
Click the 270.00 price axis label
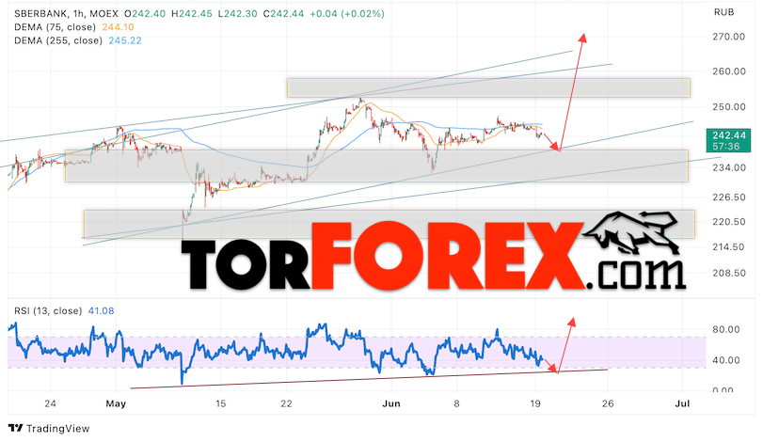pyautogui.click(x=729, y=37)
